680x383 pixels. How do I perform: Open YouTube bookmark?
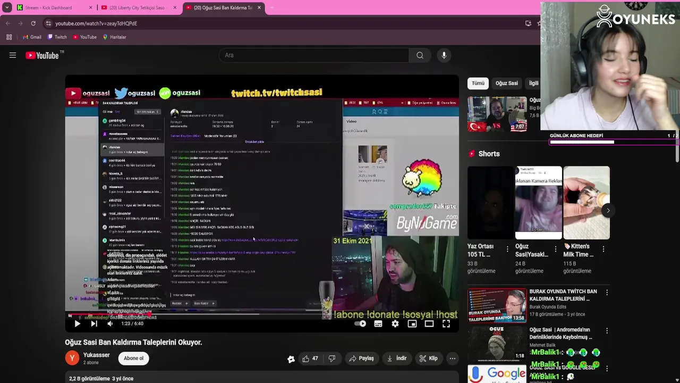84,37
